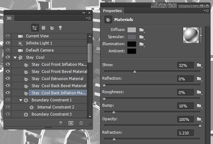Viewport: 213px width, 144px height.
Task: Filter 3D panel by lights
Action: 60,28
